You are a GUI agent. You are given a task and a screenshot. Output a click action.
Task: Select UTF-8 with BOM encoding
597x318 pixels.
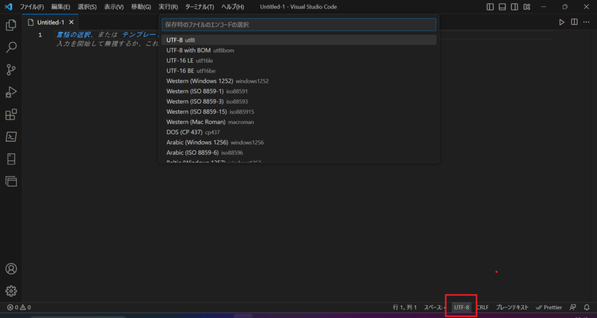[299, 50]
